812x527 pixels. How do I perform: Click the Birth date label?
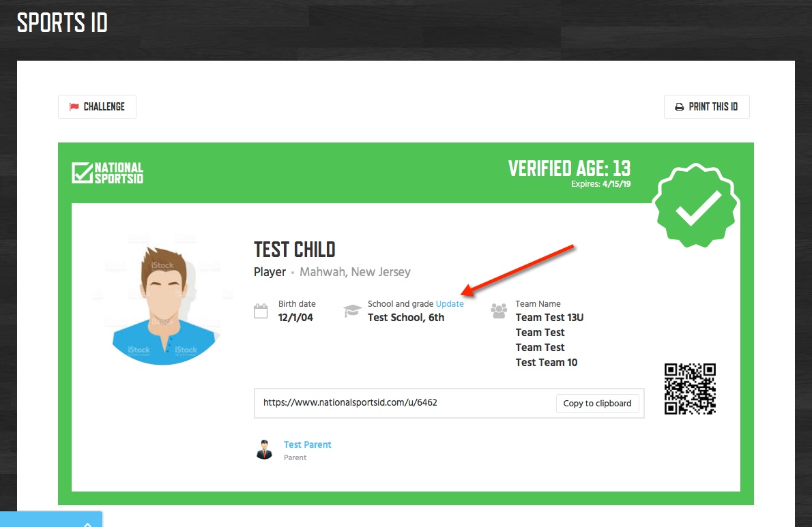(x=297, y=303)
